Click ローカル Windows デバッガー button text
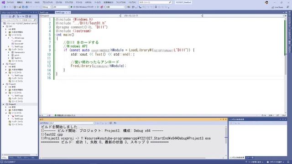 [84, 7]
